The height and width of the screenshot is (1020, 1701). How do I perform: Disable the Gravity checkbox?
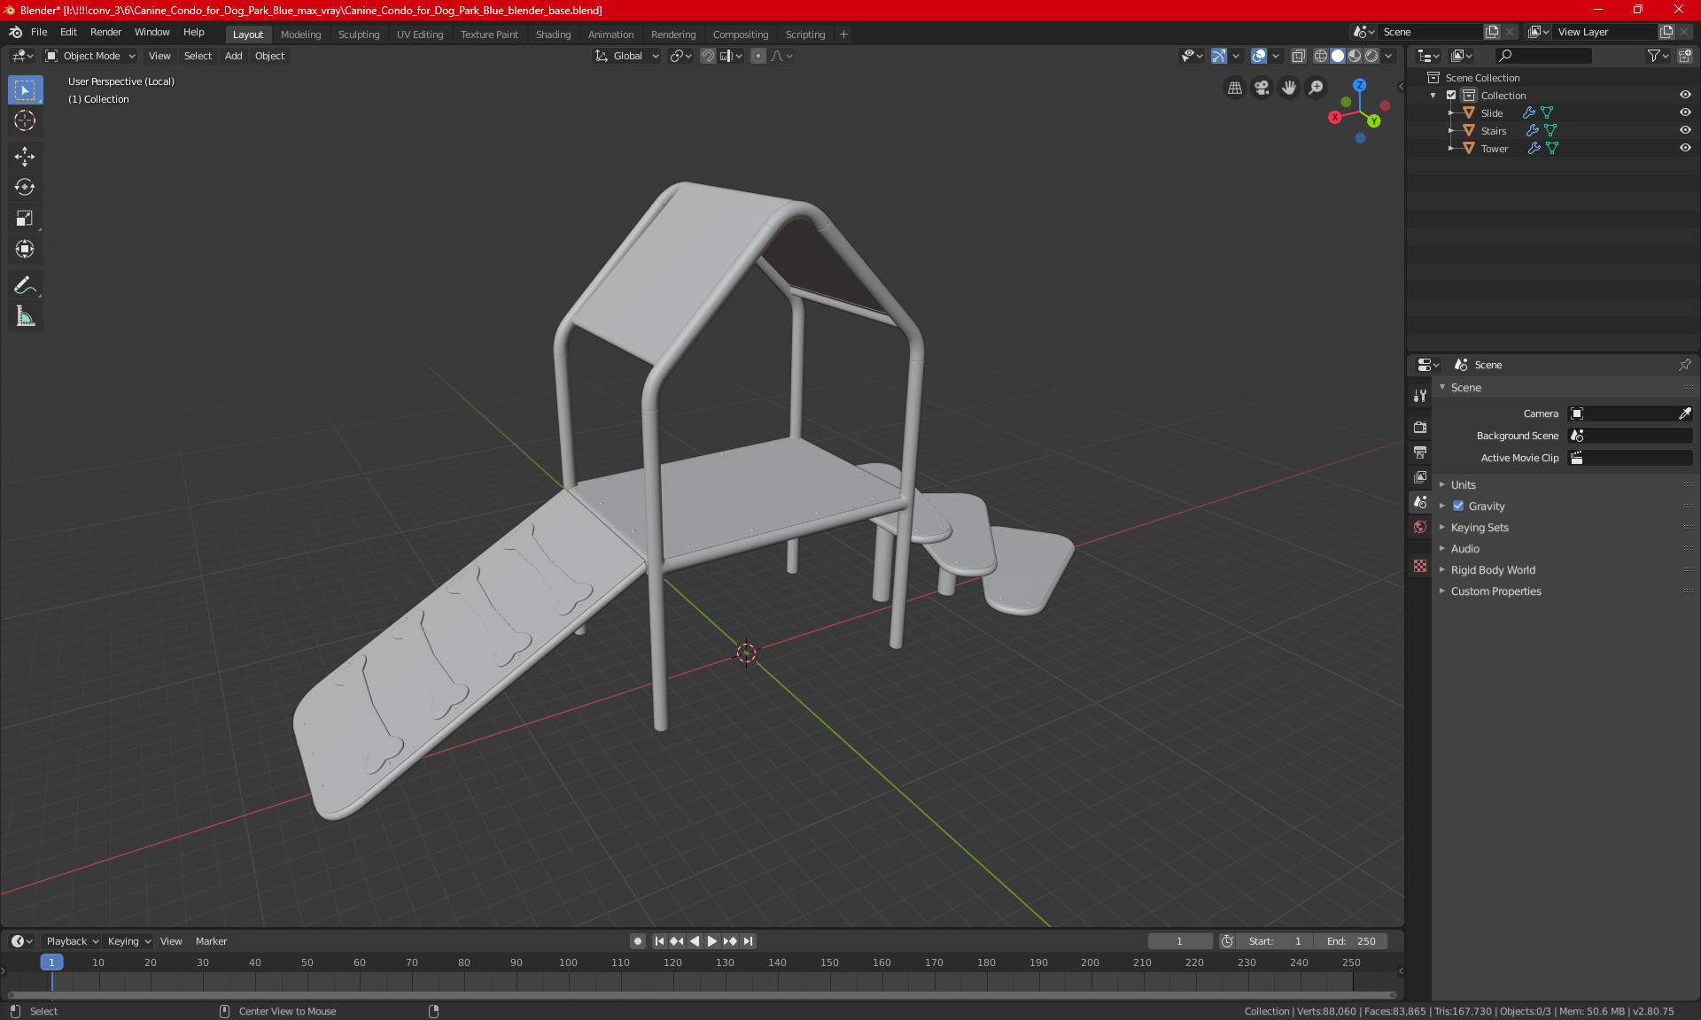[x=1458, y=506]
